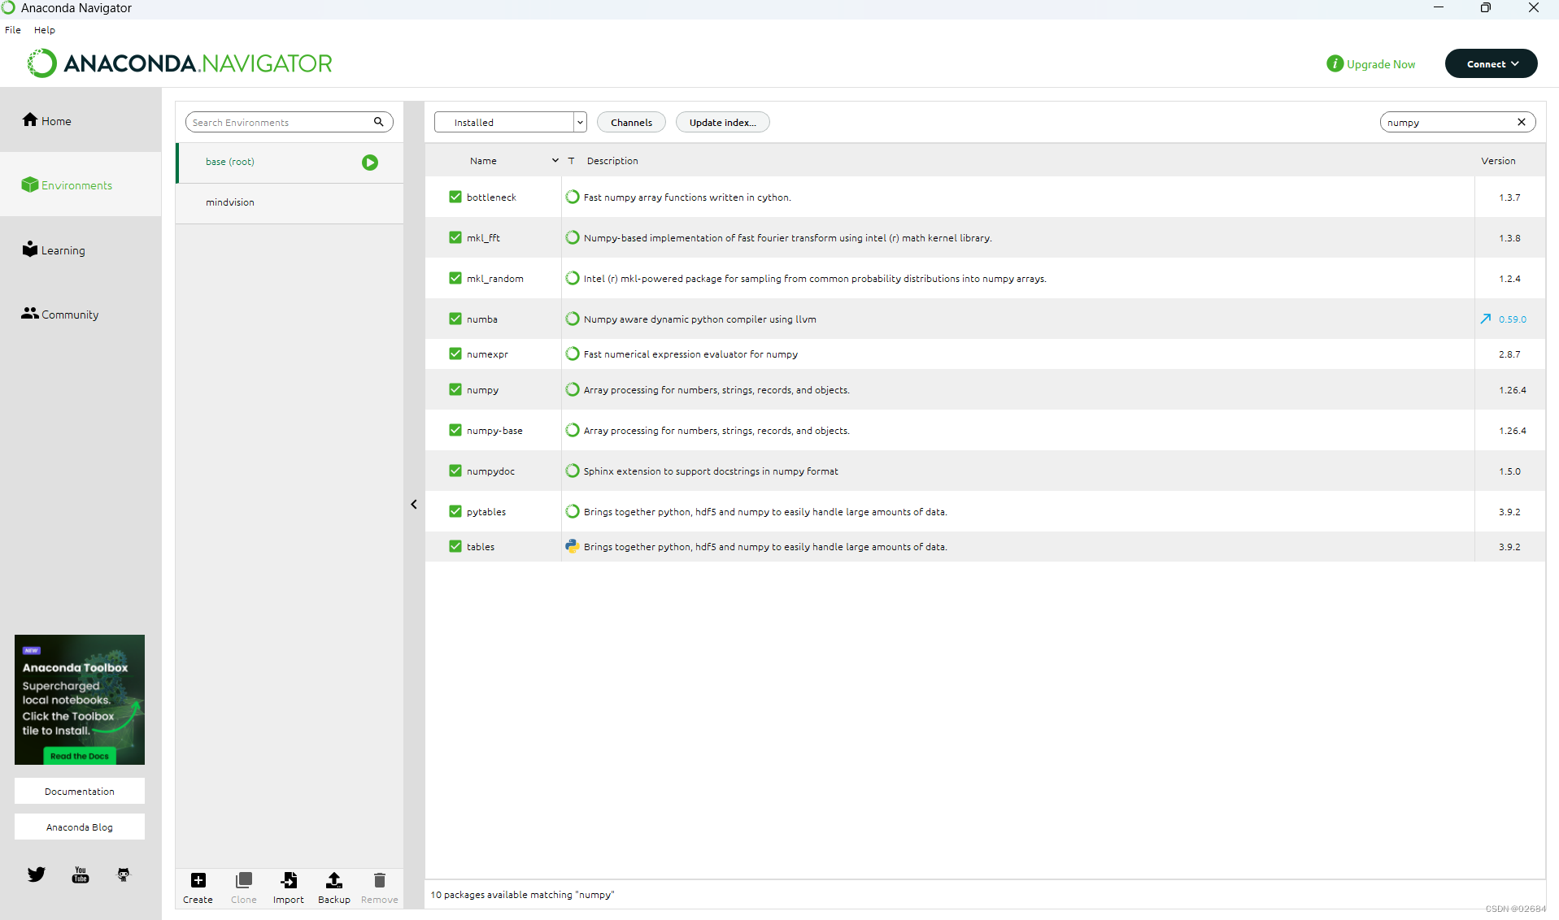Click the conda type icon for numpy-base
The image size is (1559, 920).
[x=573, y=430]
